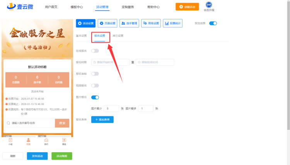The height and width of the screenshot is (165, 290).
Task: Tap the 介绍 icon in preview nav
Action: (x=11, y=141)
